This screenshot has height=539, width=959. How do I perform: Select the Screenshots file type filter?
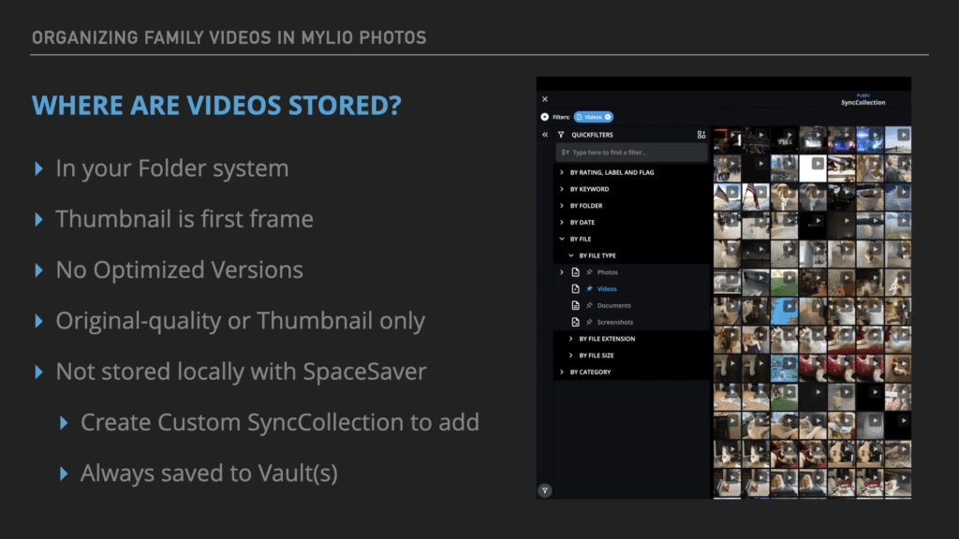coord(615,323)
